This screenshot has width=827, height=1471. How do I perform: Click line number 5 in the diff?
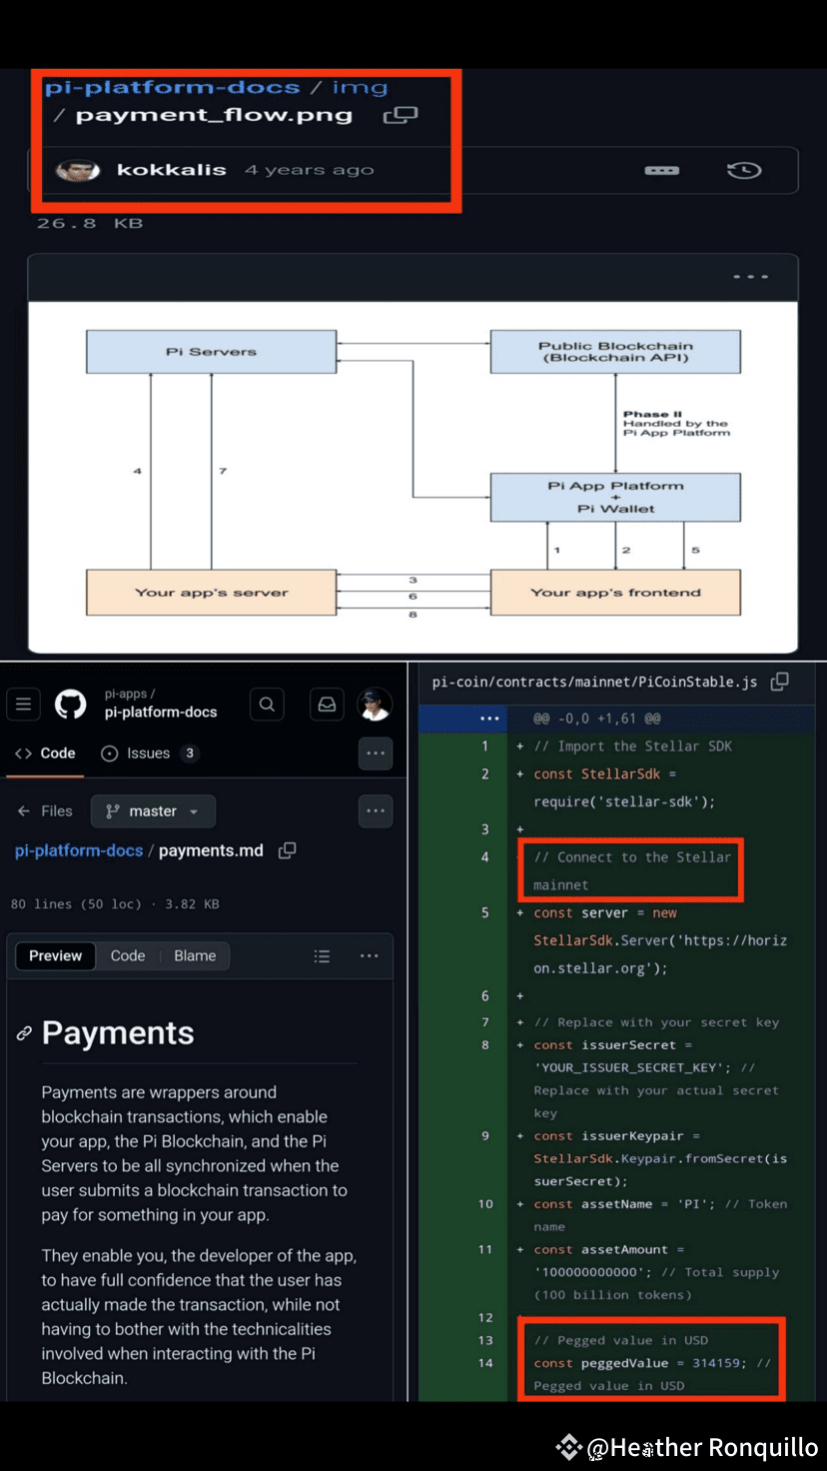[x=485, y=912]
